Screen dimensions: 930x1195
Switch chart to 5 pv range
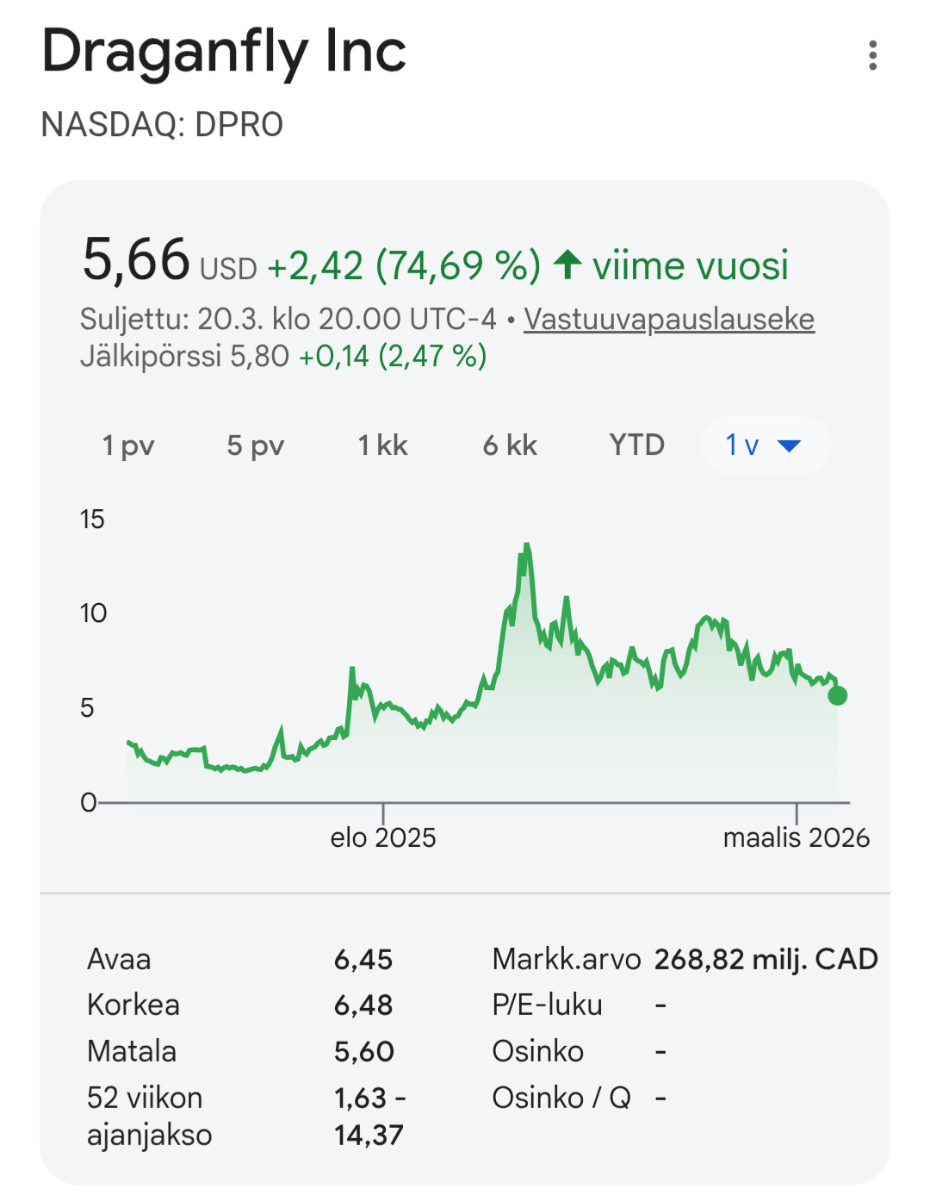255,445
